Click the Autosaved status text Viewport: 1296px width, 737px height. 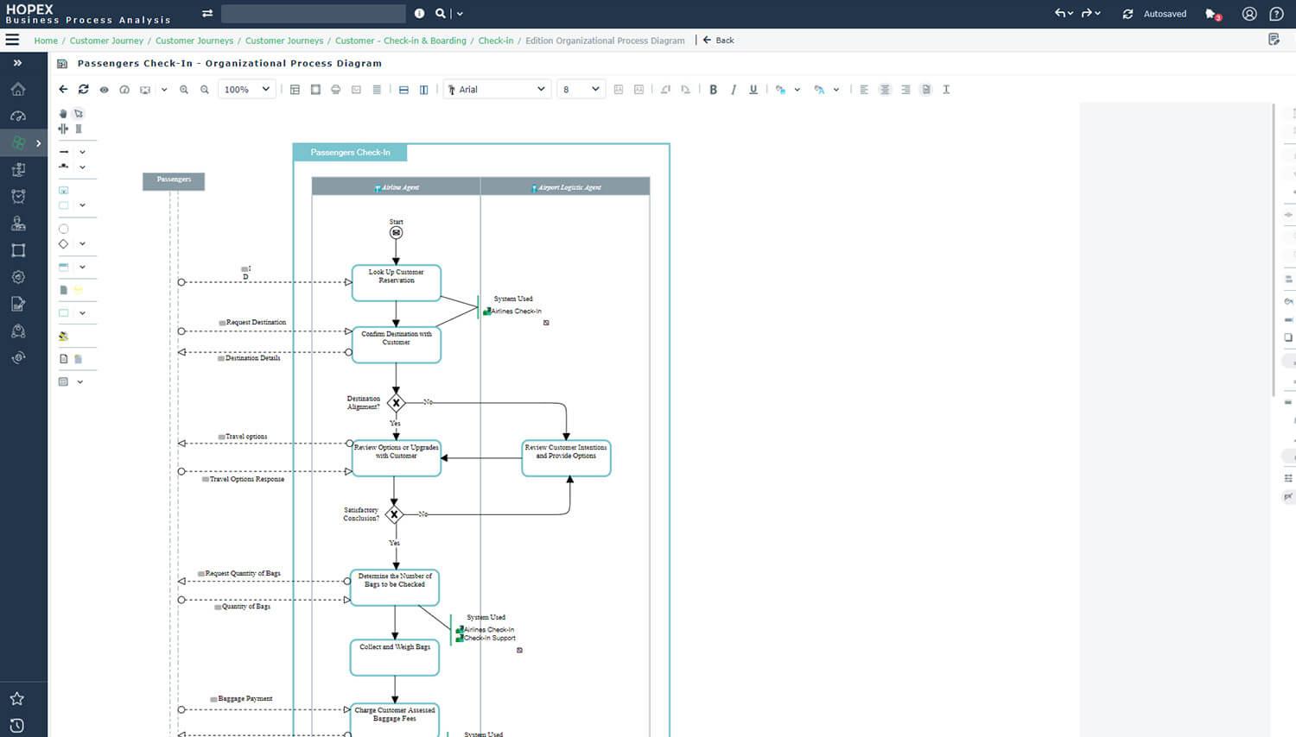tap(1165, 14)
